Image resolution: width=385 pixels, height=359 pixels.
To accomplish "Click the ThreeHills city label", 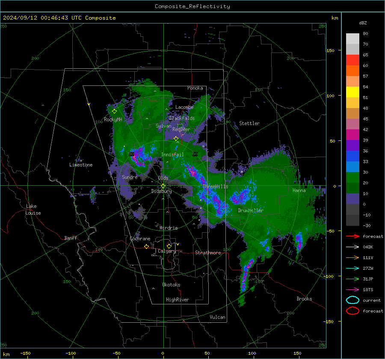I will (x=215, y=187).
